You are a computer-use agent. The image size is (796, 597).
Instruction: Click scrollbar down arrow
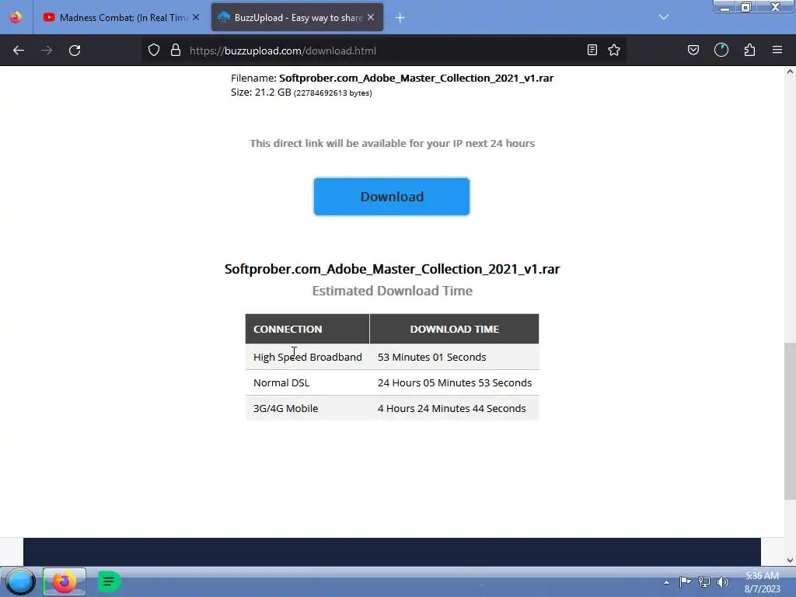(x=790, y=560)
